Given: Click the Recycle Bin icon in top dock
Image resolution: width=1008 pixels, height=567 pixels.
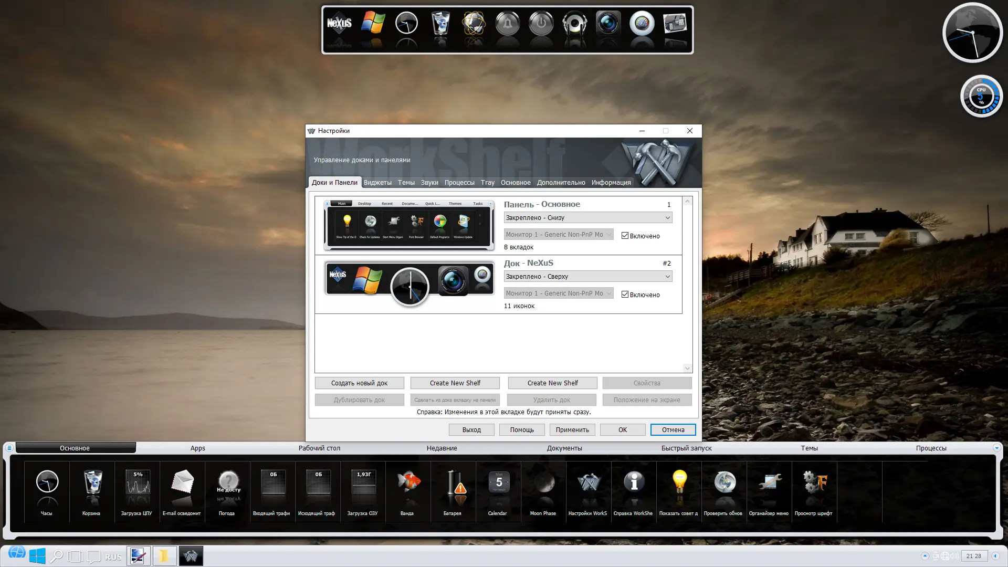Looking at the screenshot, I should click(440, 24).
